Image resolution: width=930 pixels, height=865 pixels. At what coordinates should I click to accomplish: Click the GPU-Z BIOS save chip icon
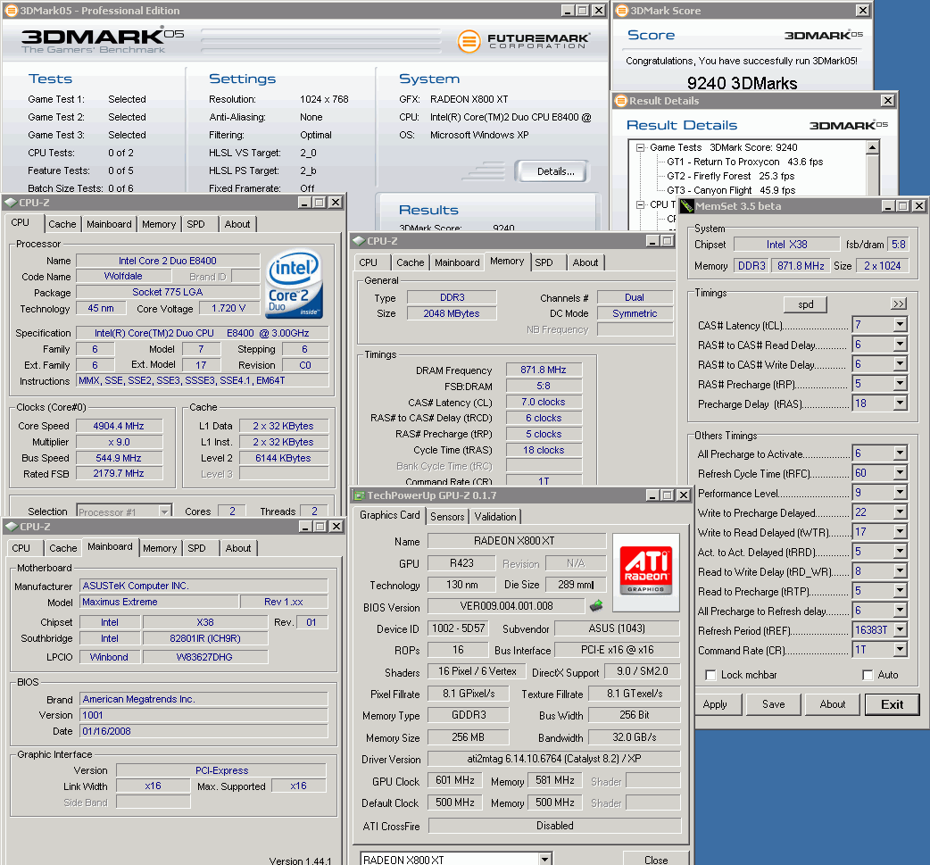tap(596, 605)
